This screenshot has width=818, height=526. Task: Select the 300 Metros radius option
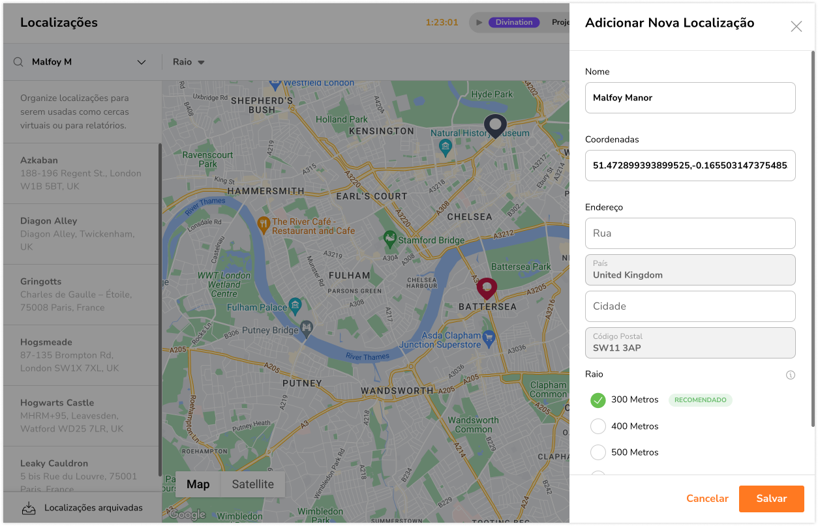(x=598, y=400)
